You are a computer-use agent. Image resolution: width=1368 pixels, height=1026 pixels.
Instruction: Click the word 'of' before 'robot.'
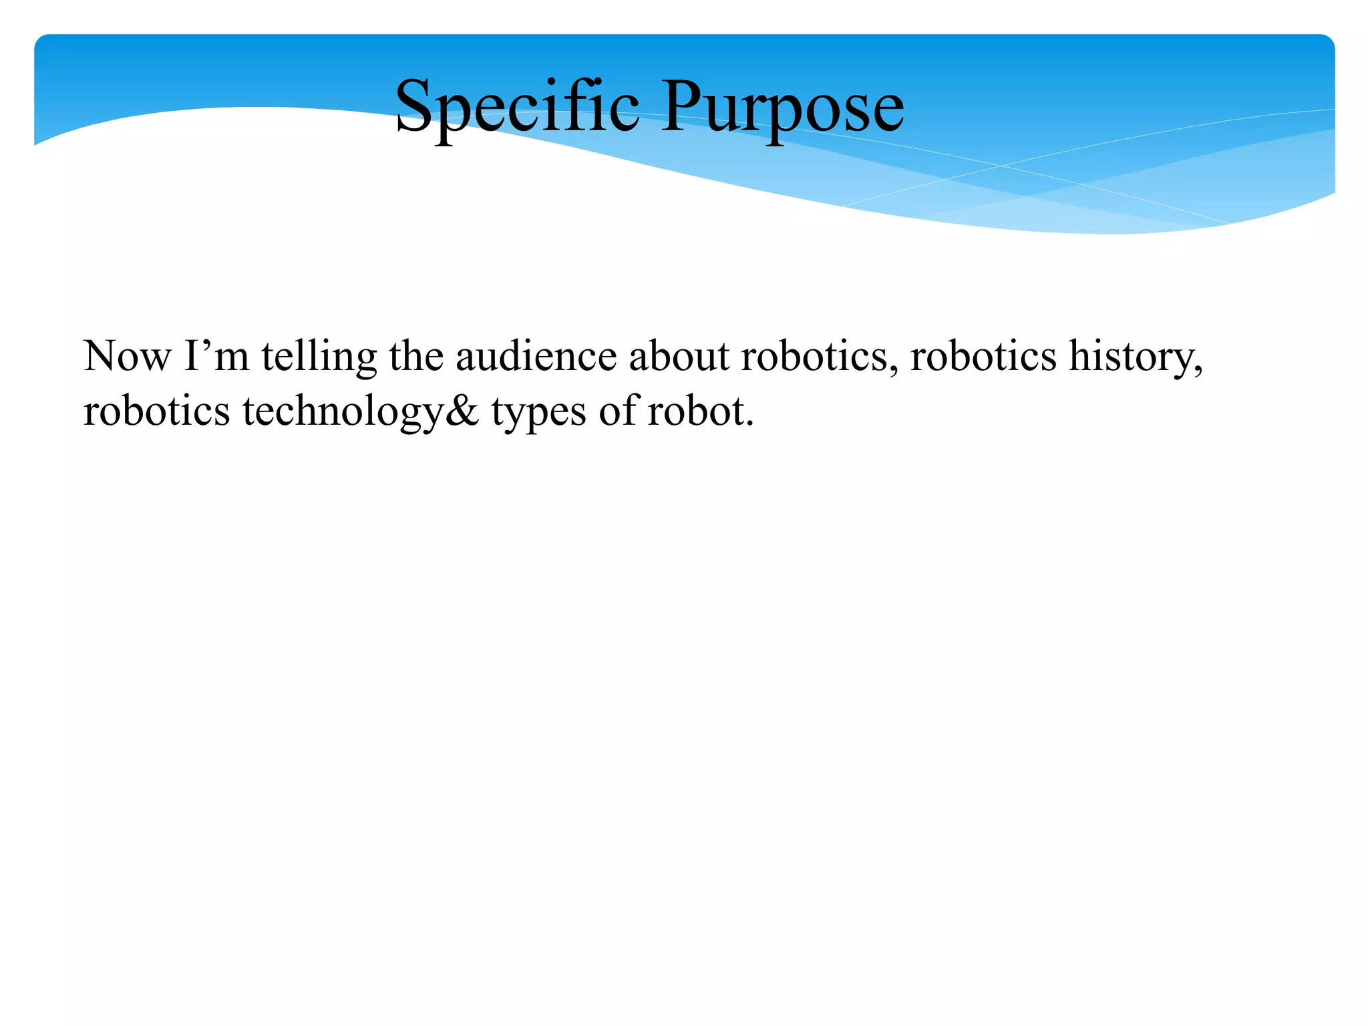point(617,410)
